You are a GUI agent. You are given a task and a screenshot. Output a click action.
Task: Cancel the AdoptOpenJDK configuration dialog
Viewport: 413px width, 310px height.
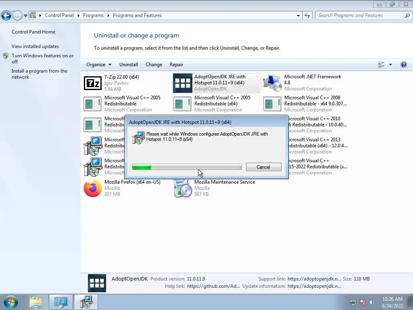click(x=264, y=167)
